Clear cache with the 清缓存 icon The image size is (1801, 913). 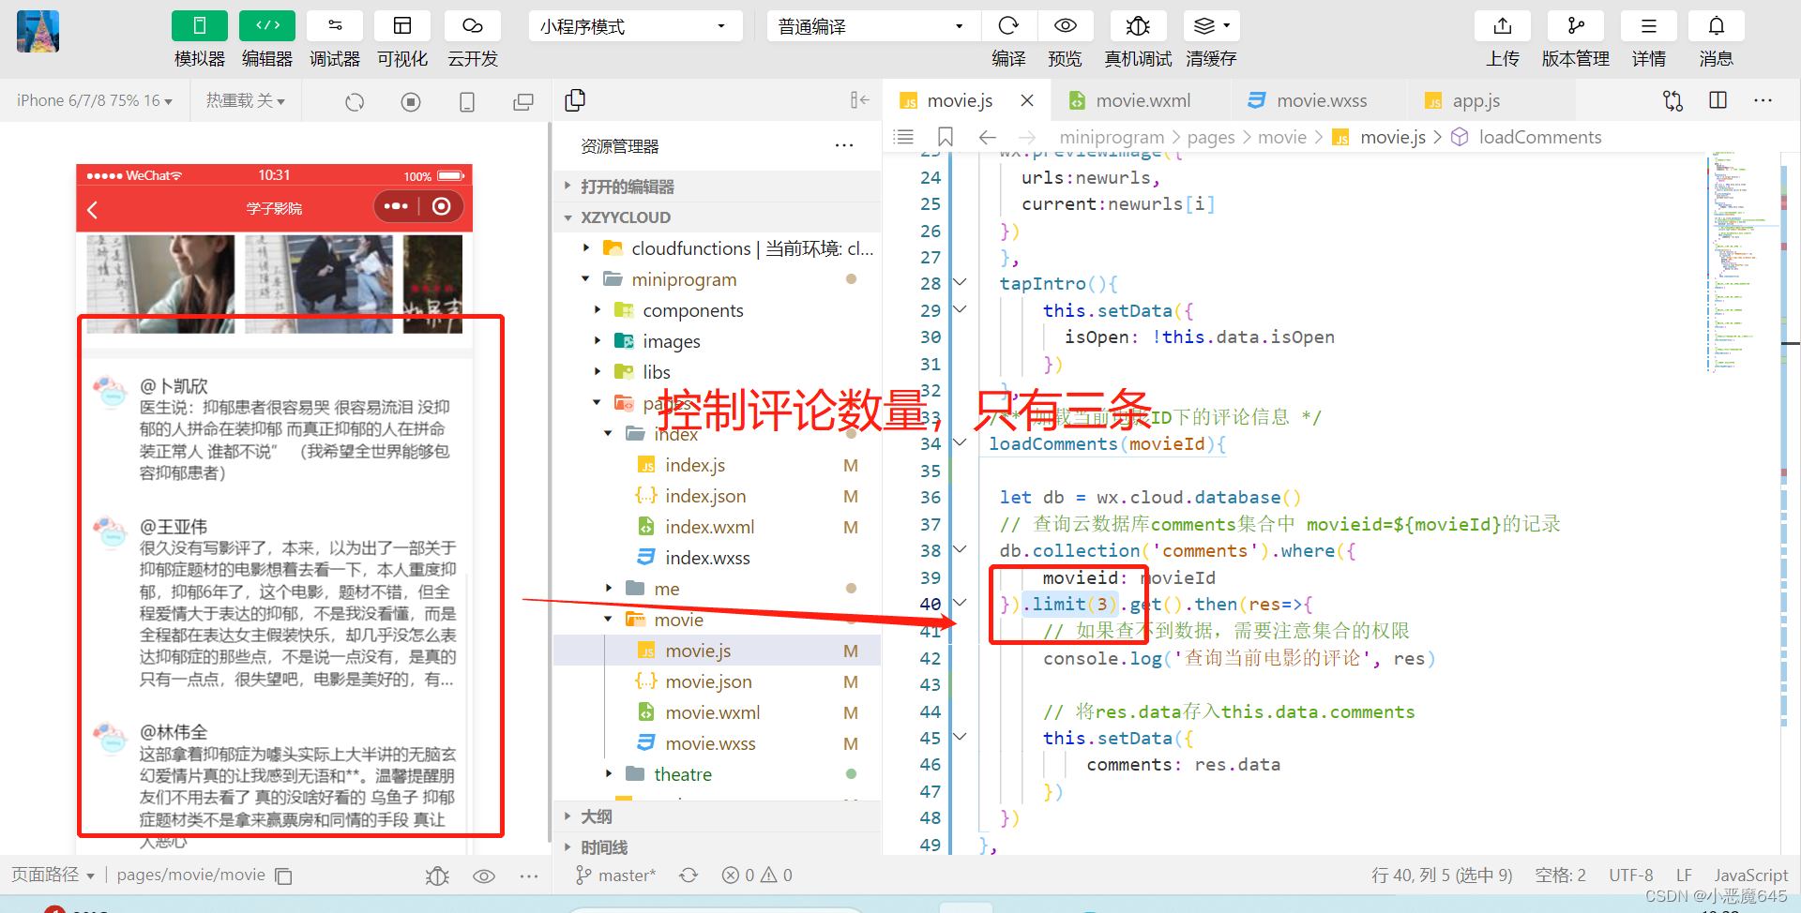coord(1210,25)
